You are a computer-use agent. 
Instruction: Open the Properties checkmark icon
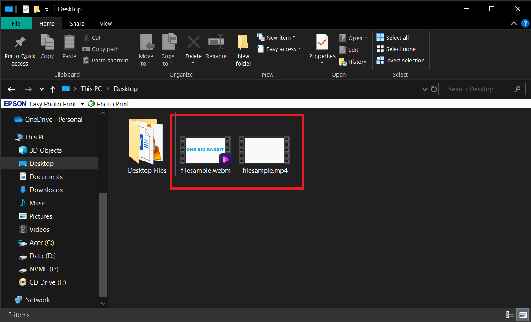point(322,43)
